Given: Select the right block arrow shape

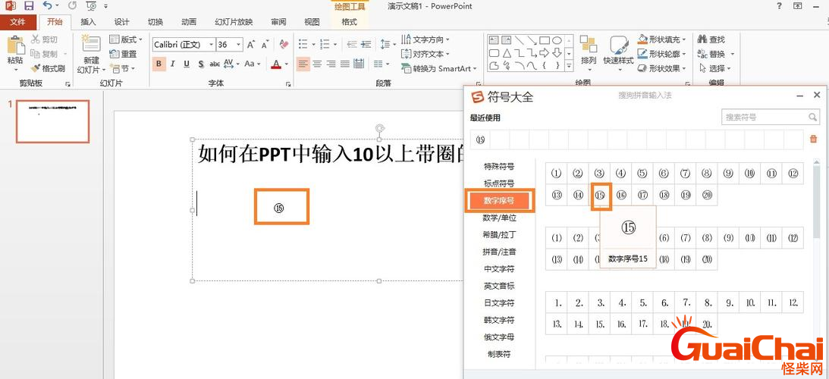Looking at the screenshot, I should click(x=545, y=53).
